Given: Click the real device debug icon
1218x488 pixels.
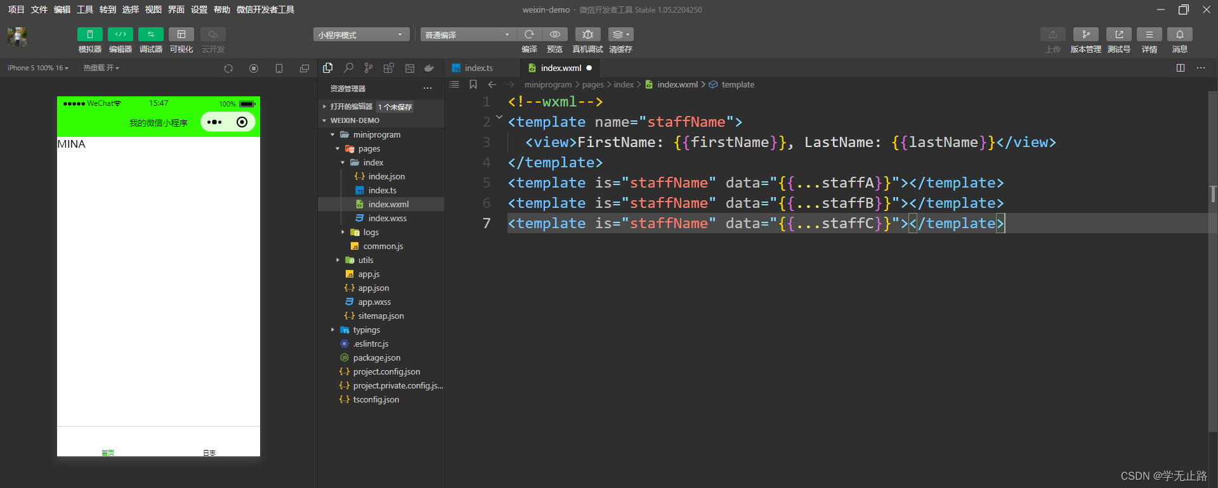Looking at the screenshot, I should pyautogui.click(x=588, y=34).
